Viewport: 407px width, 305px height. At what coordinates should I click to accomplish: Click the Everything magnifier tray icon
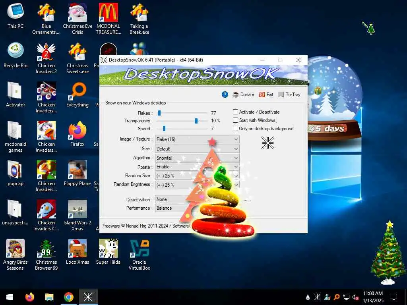click(337, 297)
